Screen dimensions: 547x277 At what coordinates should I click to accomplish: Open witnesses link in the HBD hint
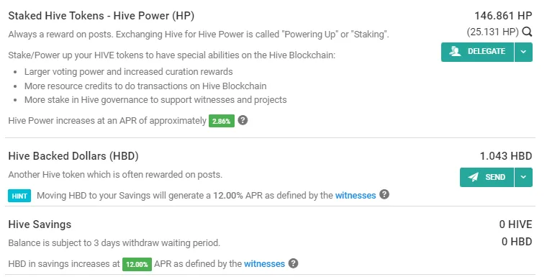(x=356, y=196)
